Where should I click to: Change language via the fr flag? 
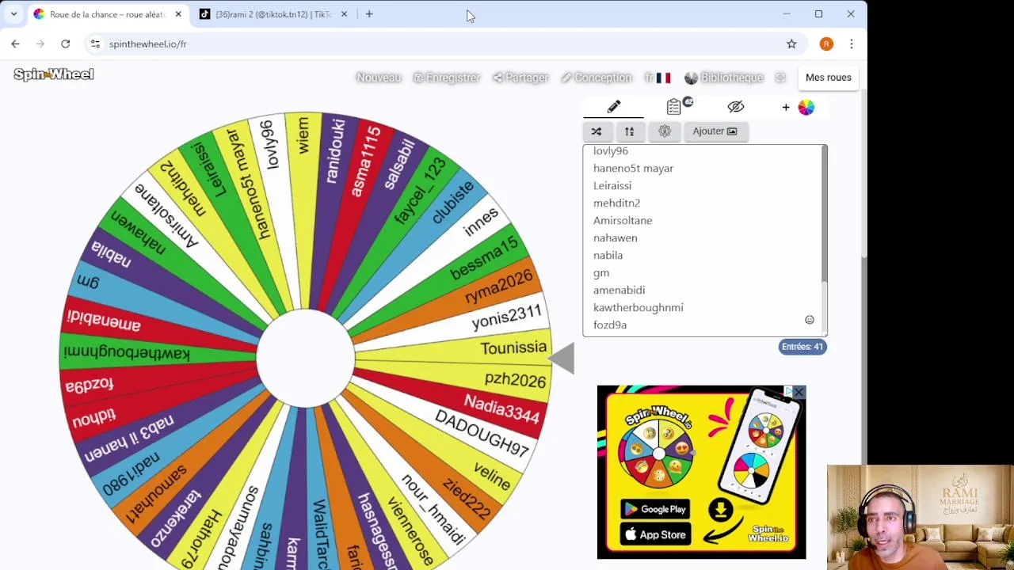[658, 78]
